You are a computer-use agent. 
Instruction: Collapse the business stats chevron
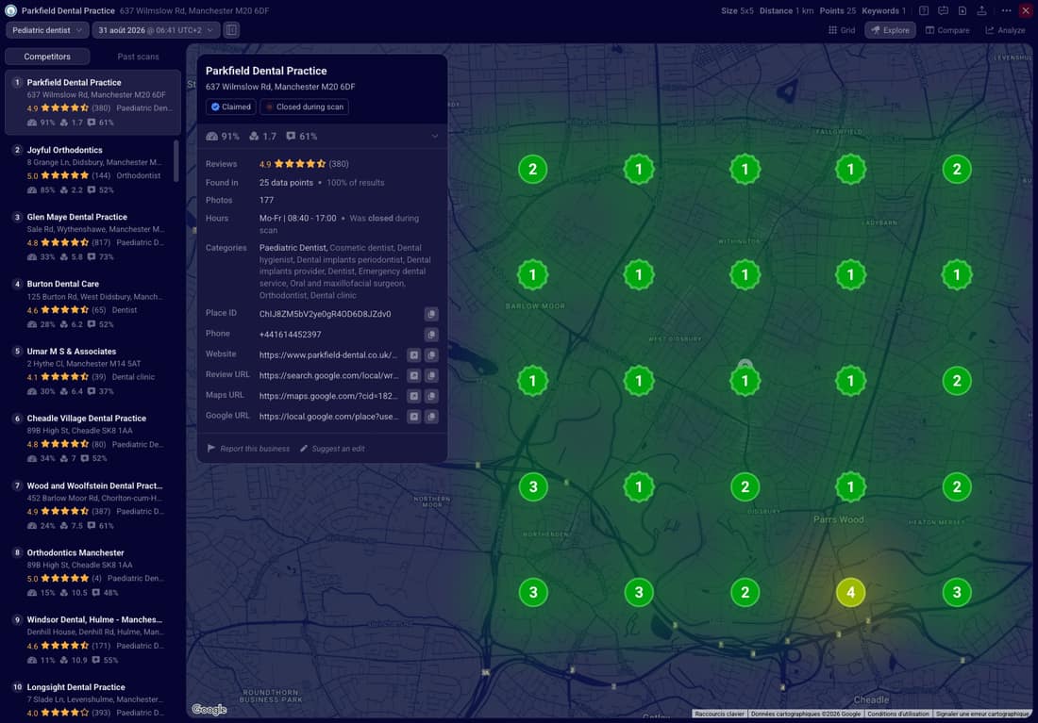[435, 137]
